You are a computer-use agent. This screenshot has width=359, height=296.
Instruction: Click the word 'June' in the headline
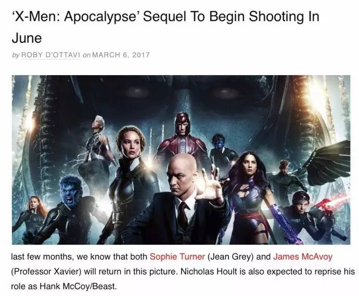coord(27,38)
